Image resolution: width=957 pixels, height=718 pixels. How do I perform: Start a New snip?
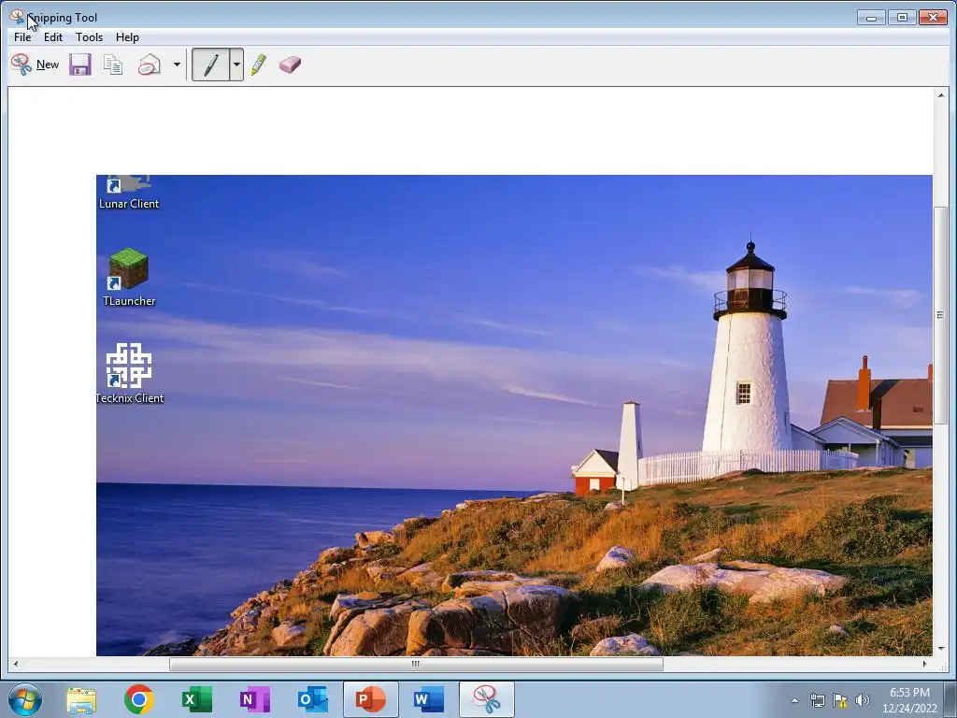click(35, 65)
